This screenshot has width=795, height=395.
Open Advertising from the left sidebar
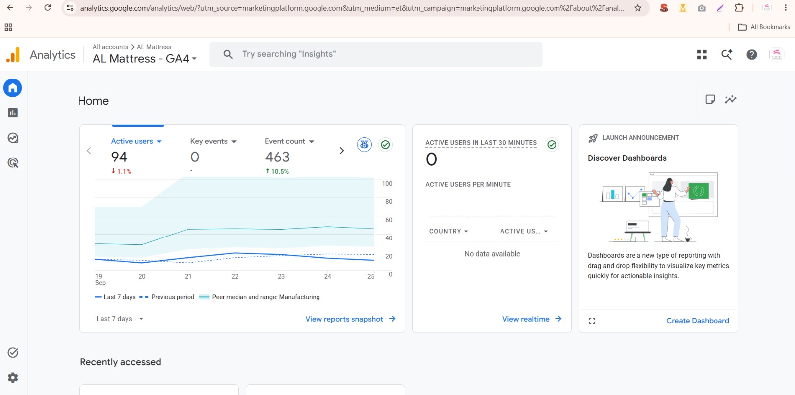(13, 162)
